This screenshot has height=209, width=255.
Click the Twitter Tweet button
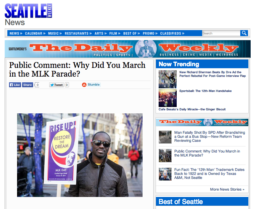point(57,85)
